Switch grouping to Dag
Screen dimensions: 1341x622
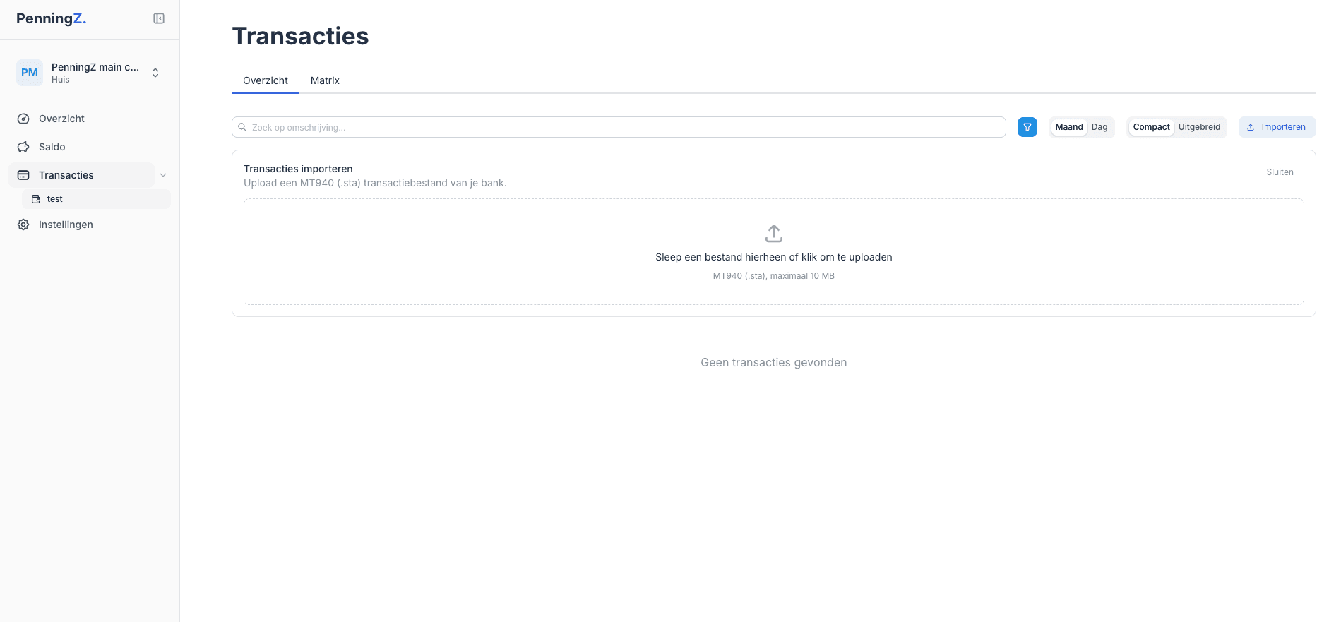tap(1099, 127)
